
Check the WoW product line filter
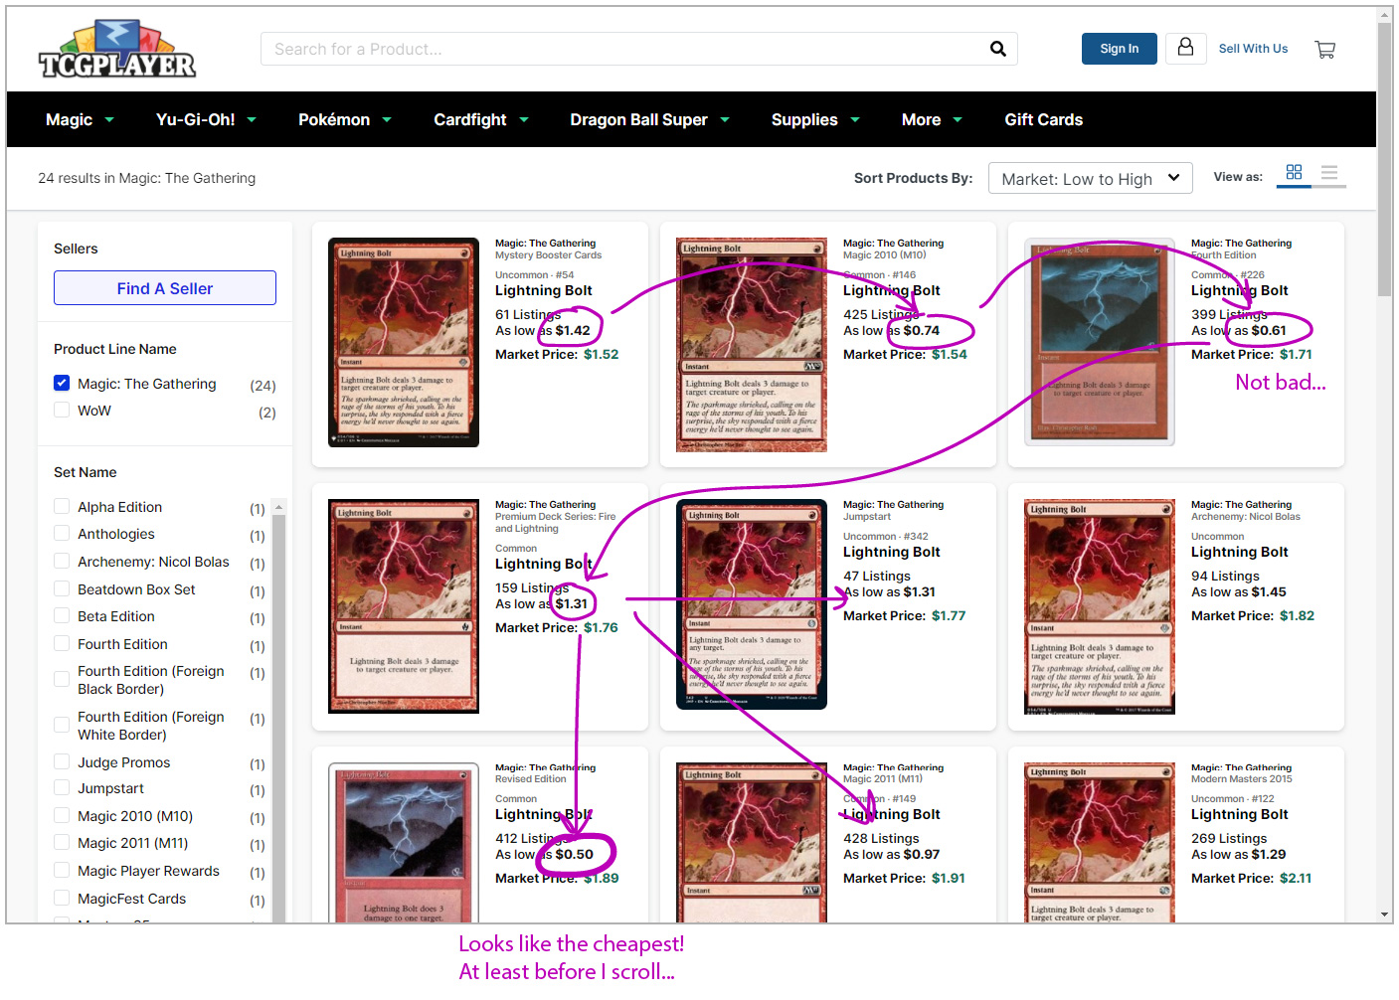click(x=62, y=410)
